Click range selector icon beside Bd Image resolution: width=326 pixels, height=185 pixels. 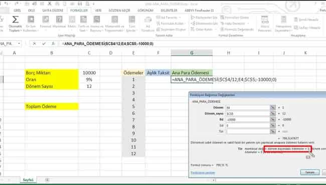[x=272, y=119]
